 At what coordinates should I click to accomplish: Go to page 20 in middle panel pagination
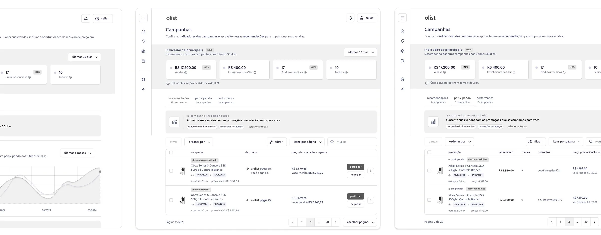327,222
